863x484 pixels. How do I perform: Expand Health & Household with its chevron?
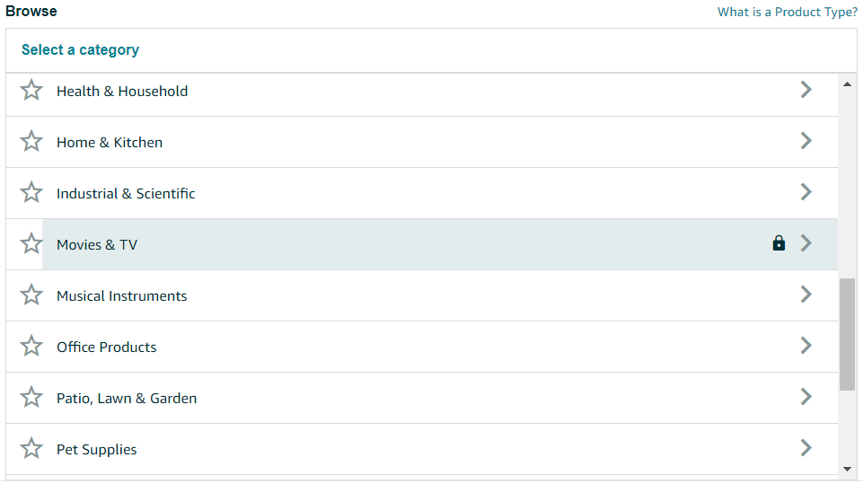806,90
